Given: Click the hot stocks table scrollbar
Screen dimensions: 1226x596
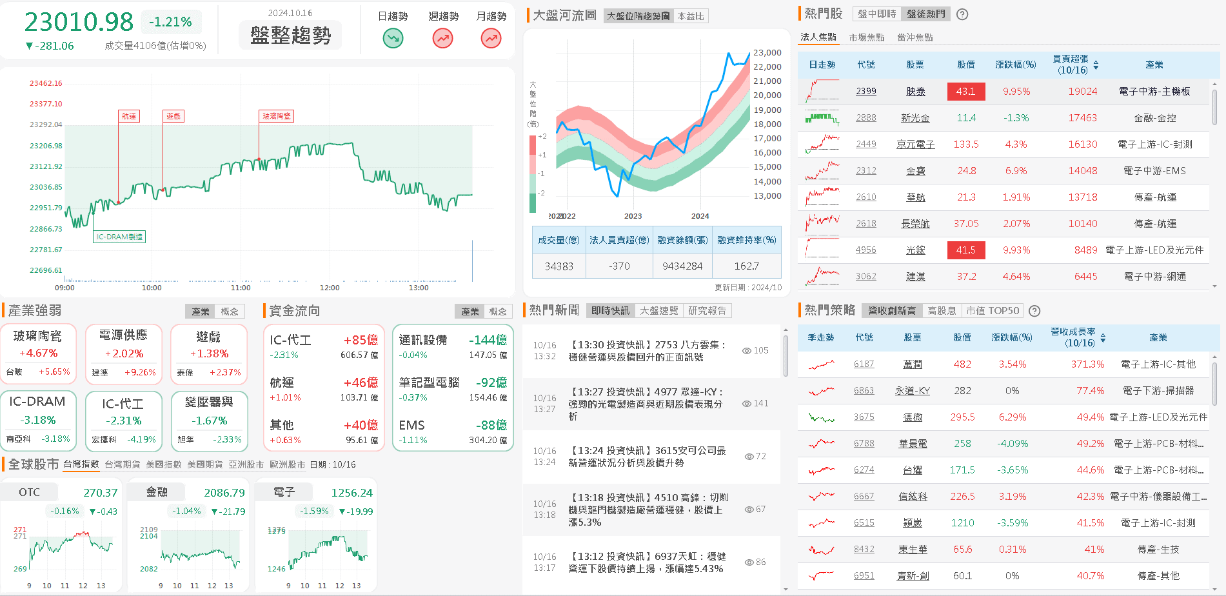Looking at the screenshot, I should [1215, 107].
